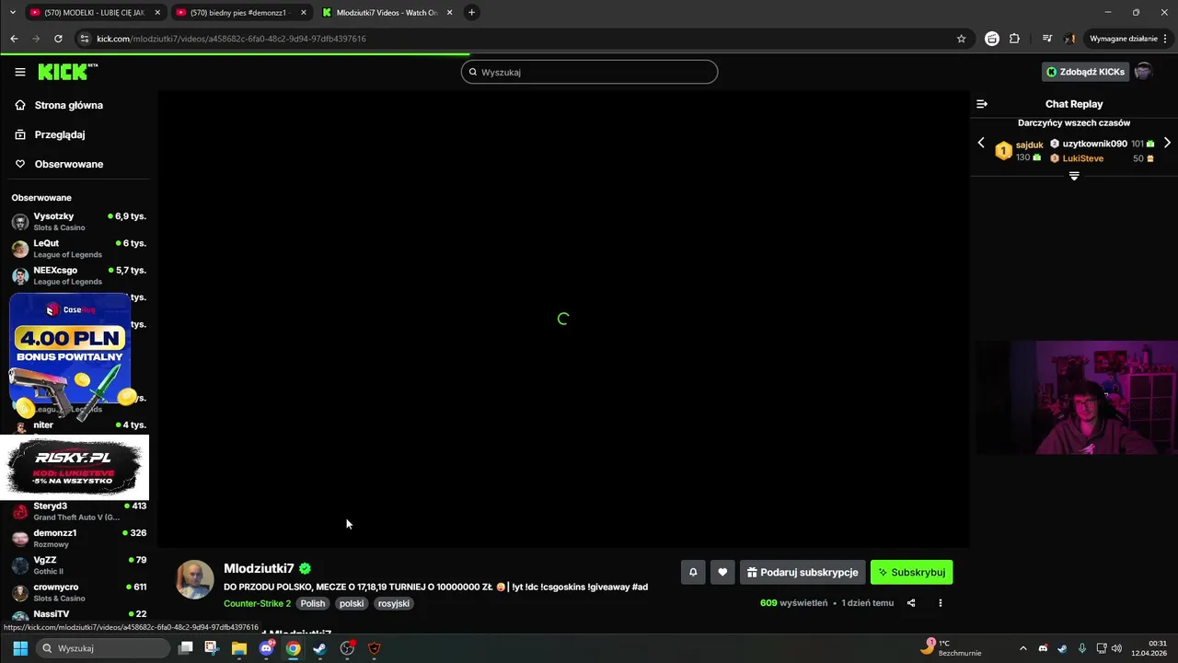Open the Mlodziutki7 channel name link
Screen dimensions: 1178x663
pyautogui.click(x=259, y=568)
